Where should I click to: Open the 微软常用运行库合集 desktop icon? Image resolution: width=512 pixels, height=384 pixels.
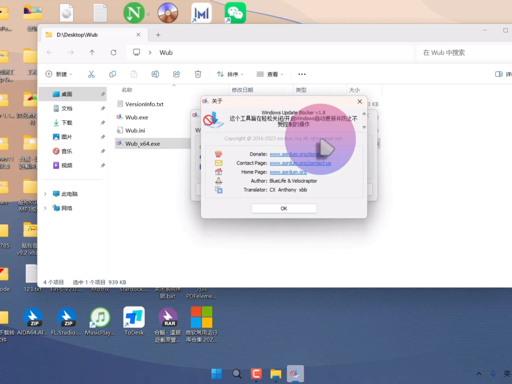[x=201, y=324]
